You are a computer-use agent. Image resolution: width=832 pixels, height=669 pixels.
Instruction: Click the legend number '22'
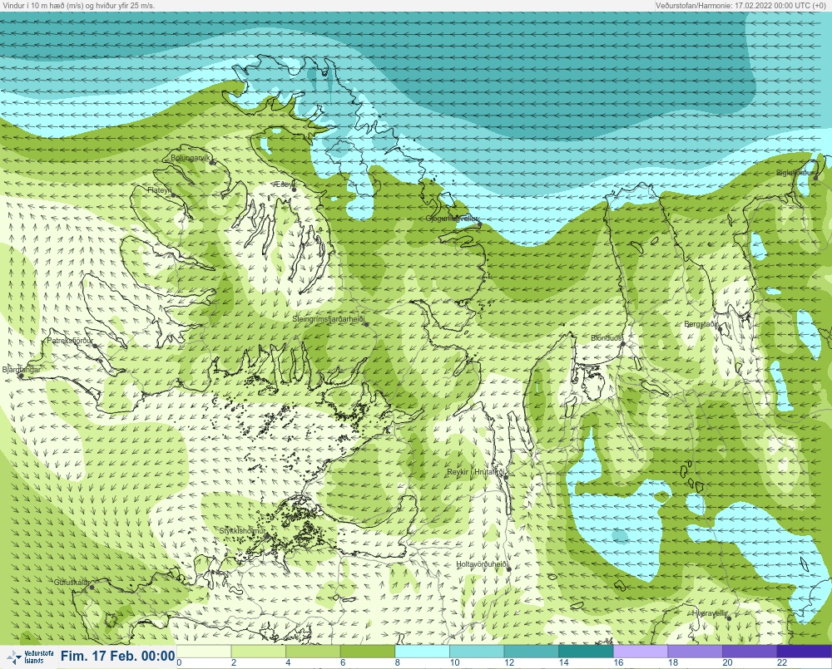782,662
